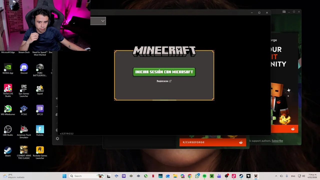The width and height of the screenshot is (320, 180).
Task: Open Epic Games Launcher desktop icon
Action: pyautogui.click(x=24, y=91)
